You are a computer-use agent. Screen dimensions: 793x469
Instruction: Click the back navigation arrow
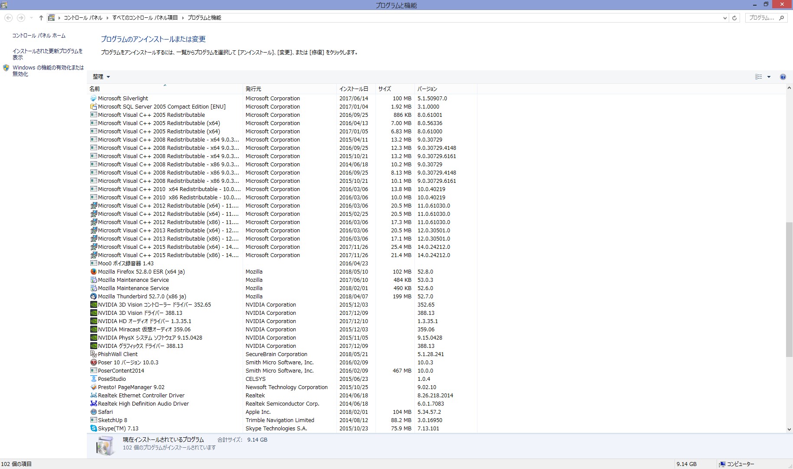pyautogui.click(x=8, y=18)
